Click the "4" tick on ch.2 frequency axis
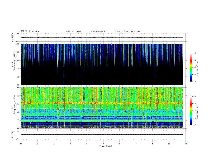 pos(18,112)
